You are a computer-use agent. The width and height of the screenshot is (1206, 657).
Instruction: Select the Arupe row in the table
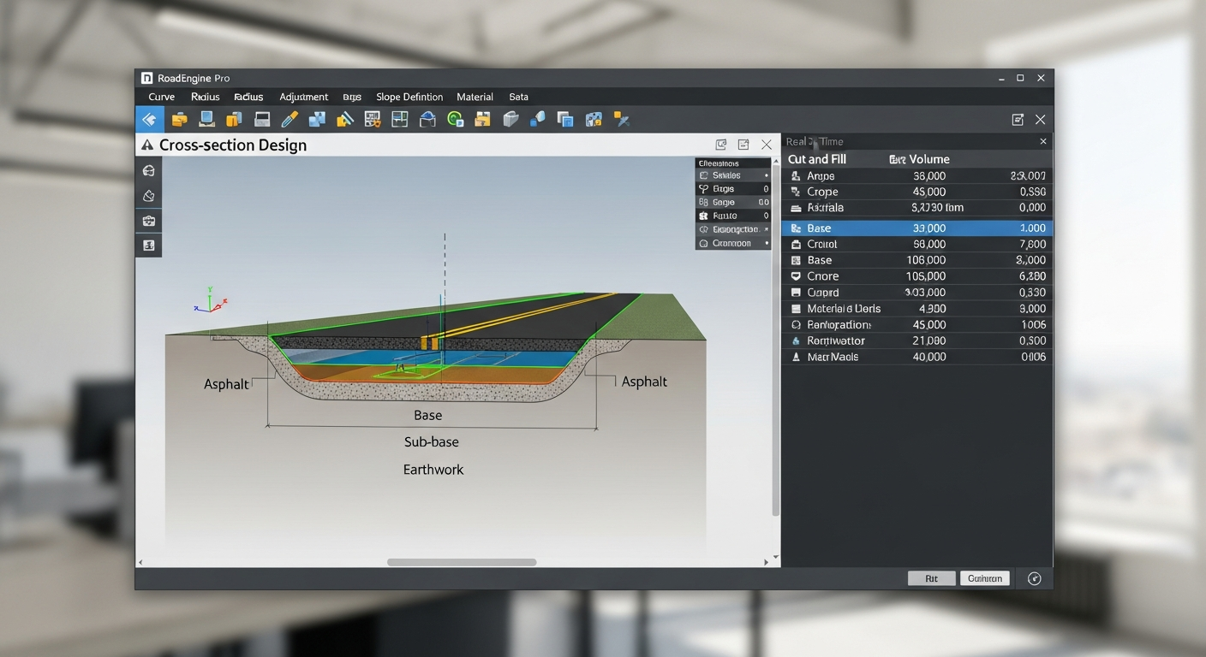[917, 175]
